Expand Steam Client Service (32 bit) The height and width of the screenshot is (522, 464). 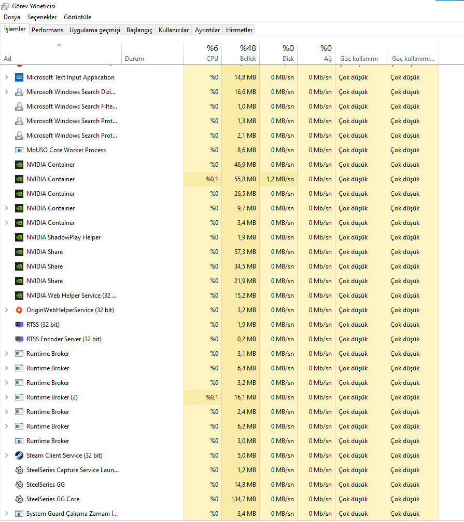[6, 456]
